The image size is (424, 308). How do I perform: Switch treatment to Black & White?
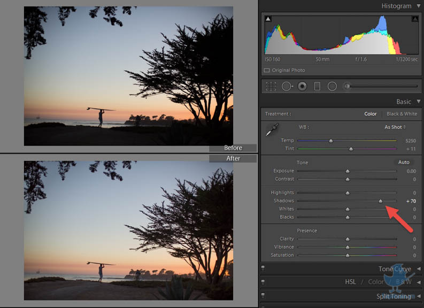tap(402, 114)
